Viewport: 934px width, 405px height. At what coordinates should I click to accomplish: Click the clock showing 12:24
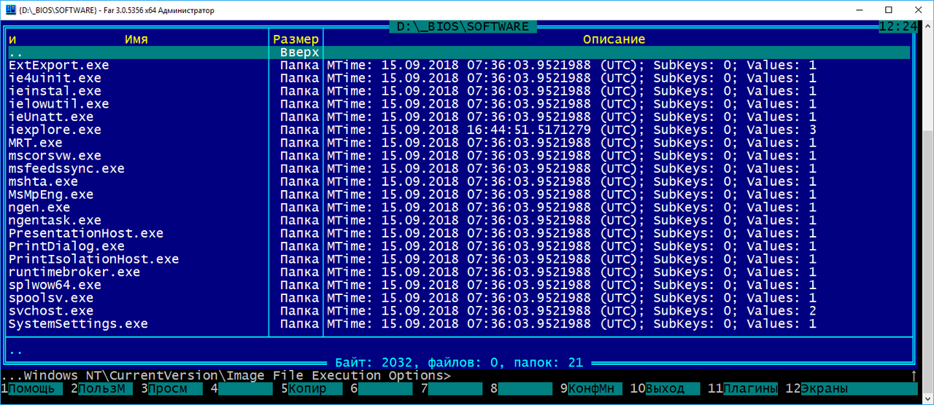(x=898, y=26)
